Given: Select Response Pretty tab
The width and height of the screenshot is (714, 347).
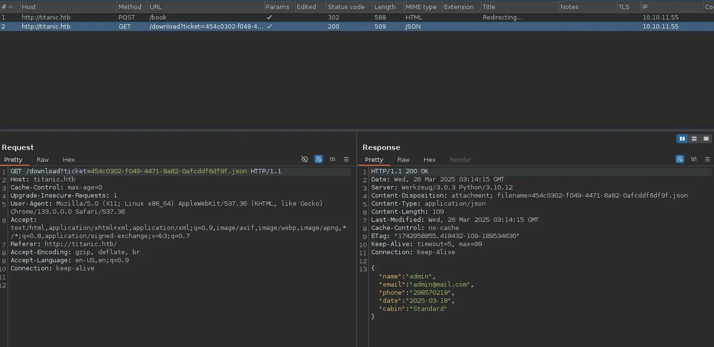Looking at the screenshot, I should click(x=374, y=160).
